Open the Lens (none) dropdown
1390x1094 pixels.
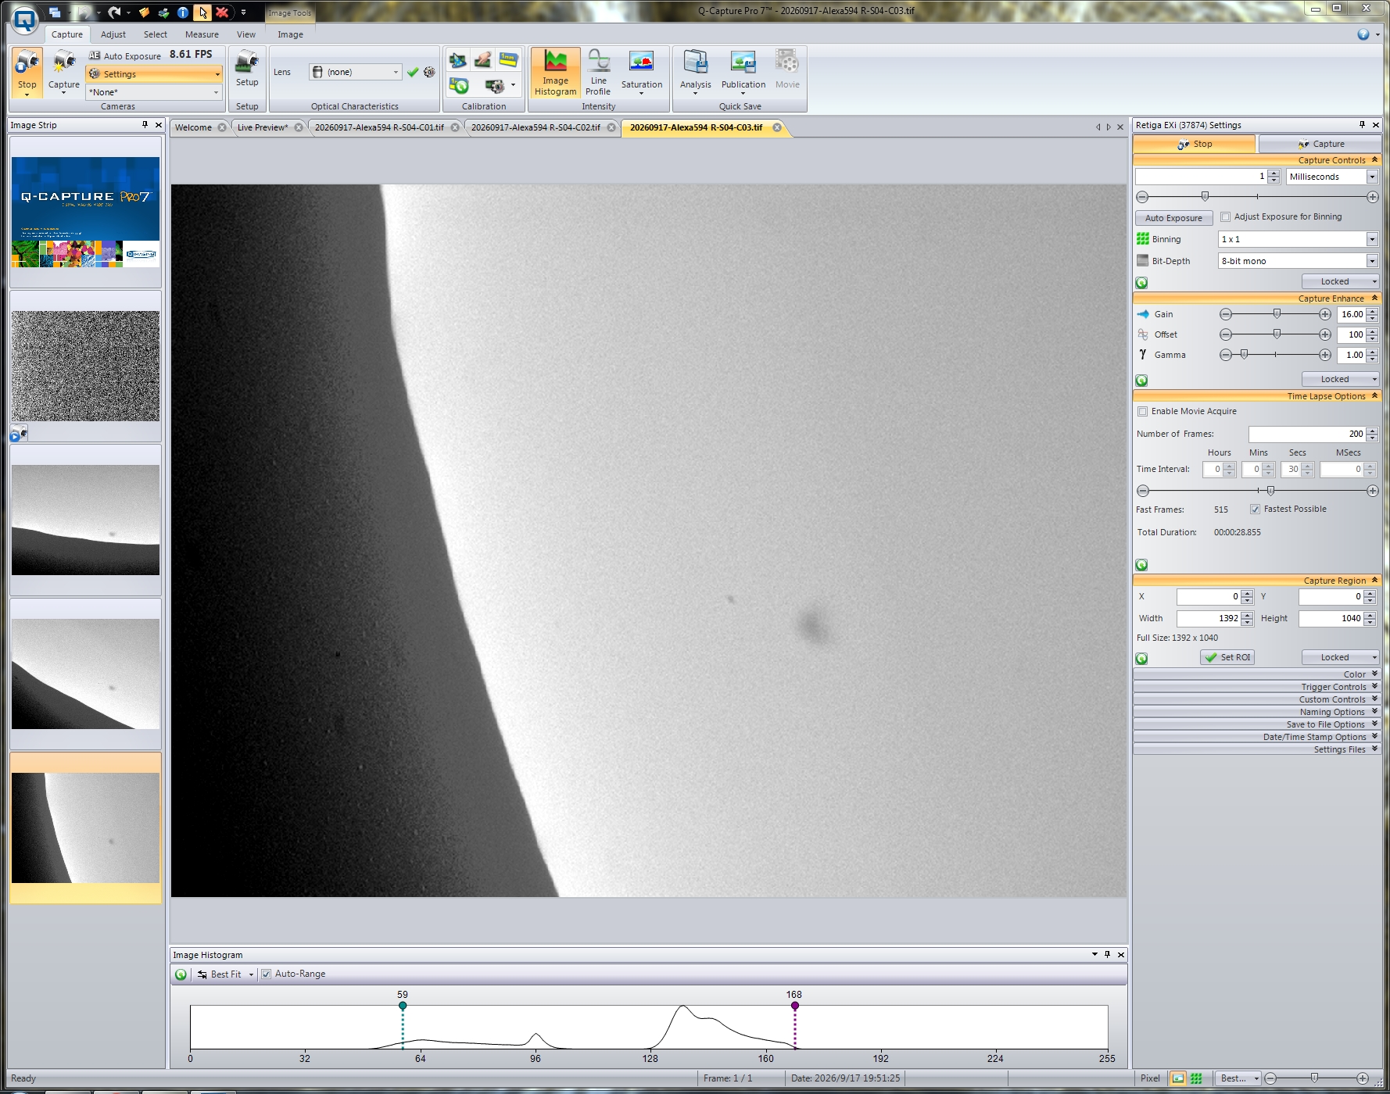tap(395, 72)
